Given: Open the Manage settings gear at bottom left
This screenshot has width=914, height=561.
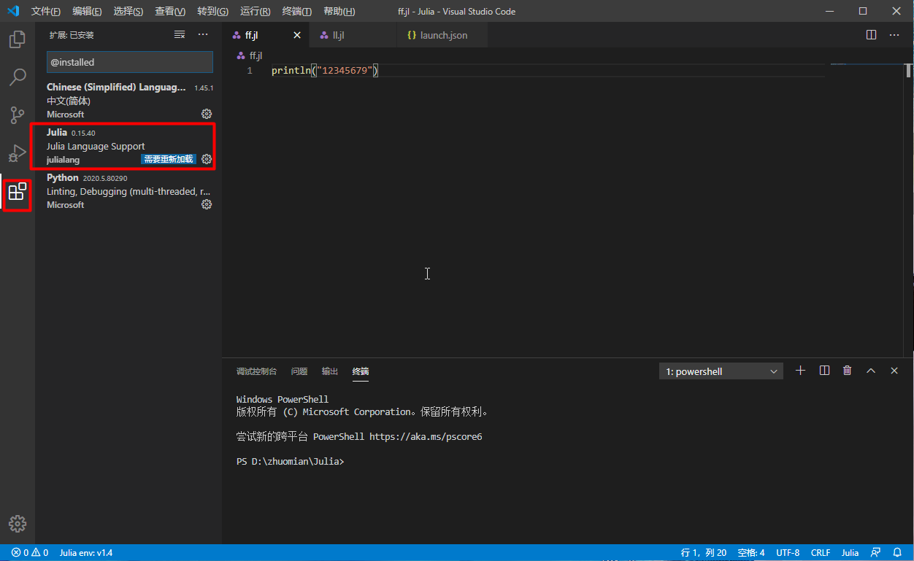Looking at the screenshot, I should tap(17, 524).
